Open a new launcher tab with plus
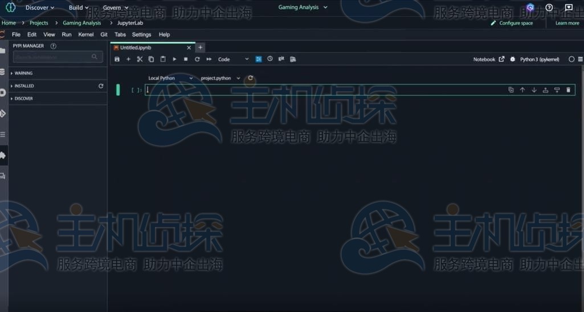The image size is (584, 312). click(x=200, y=48)
